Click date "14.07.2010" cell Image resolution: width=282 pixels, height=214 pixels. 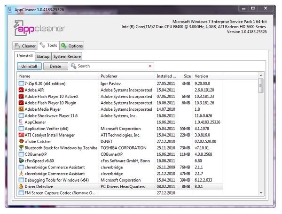point(166,109)
